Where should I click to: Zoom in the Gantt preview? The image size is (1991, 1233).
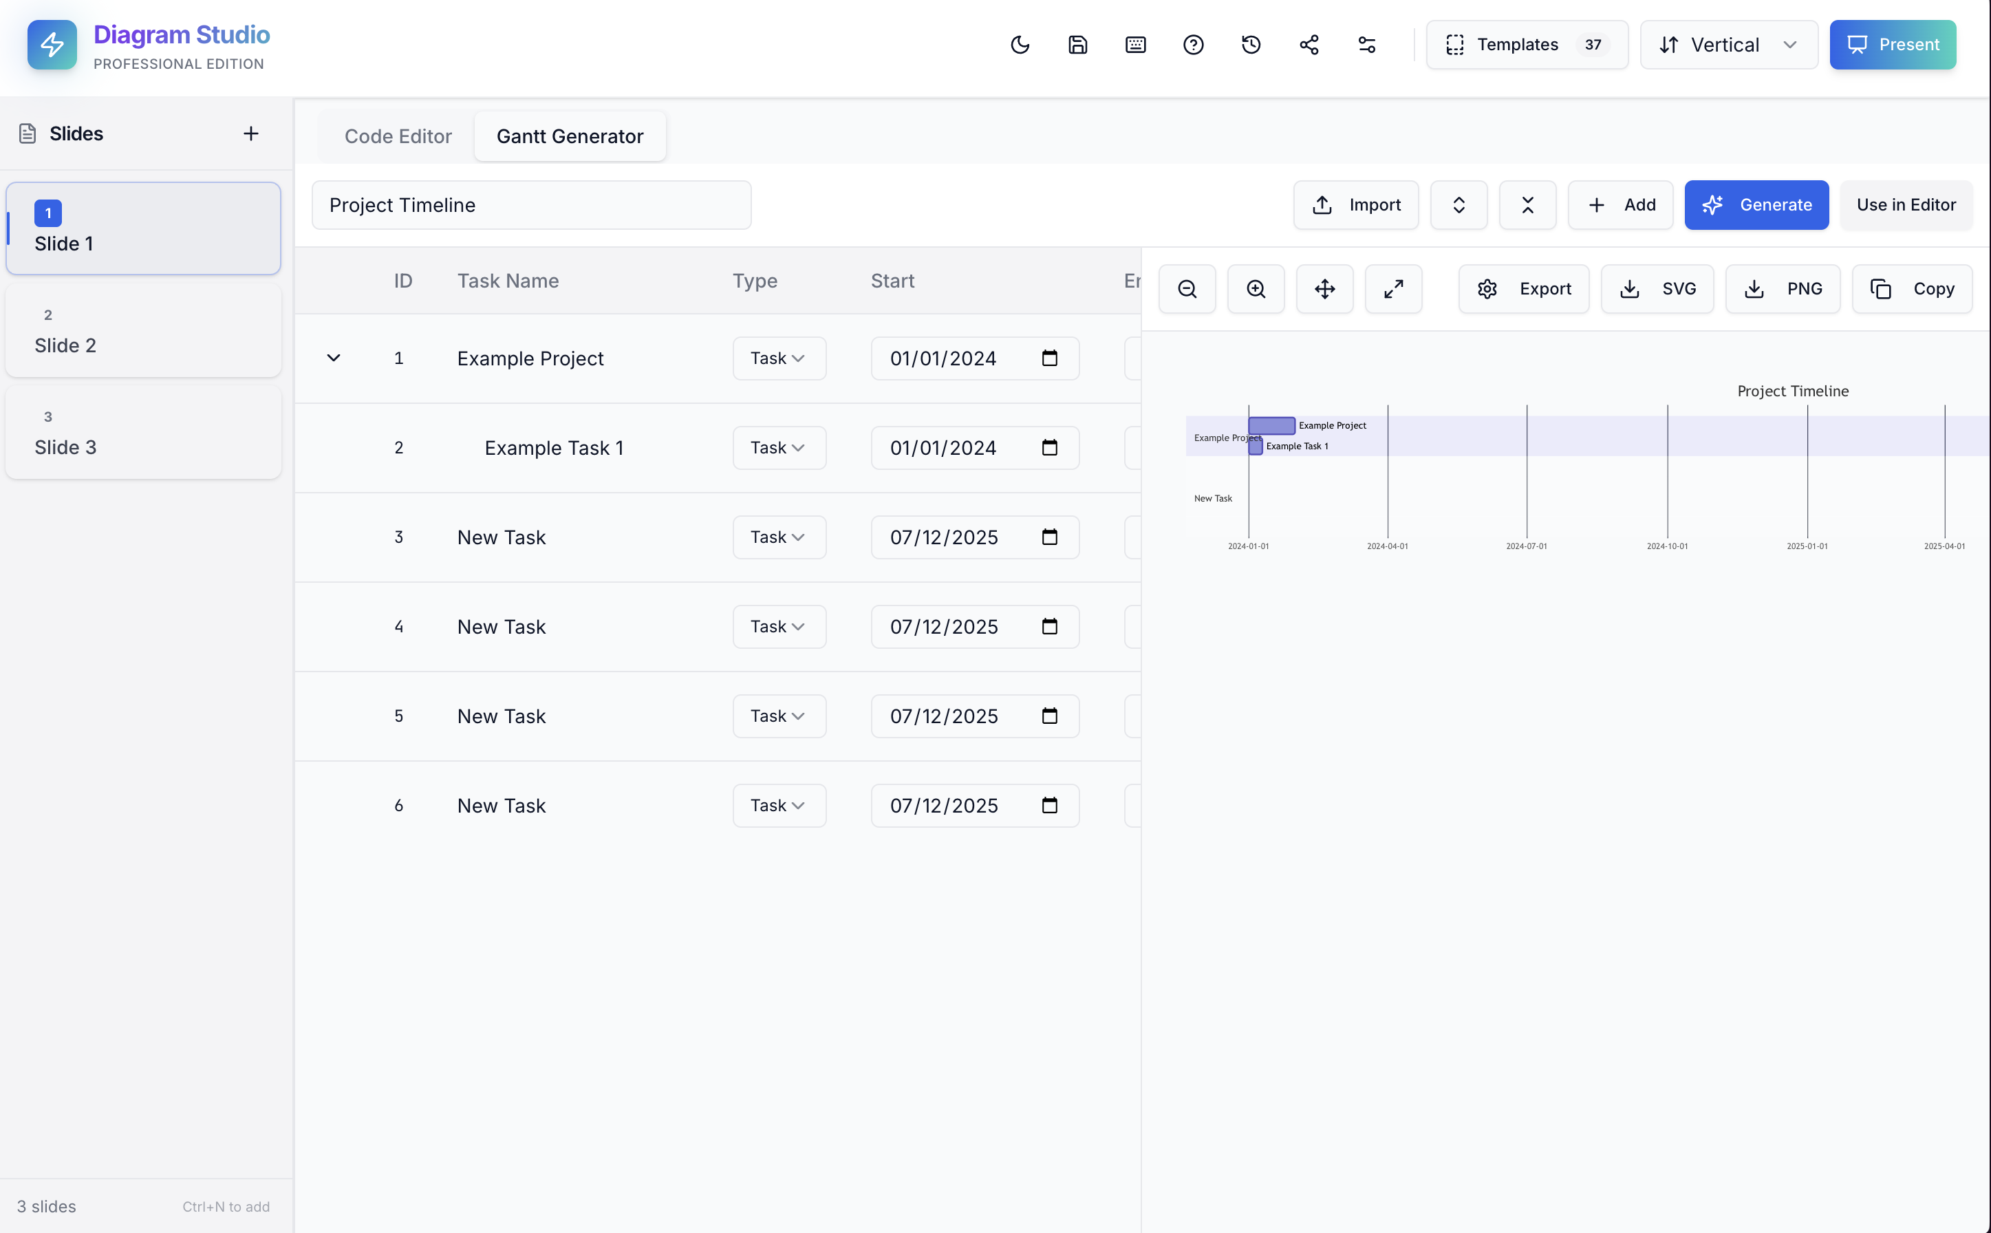[x=1256, y=289]
